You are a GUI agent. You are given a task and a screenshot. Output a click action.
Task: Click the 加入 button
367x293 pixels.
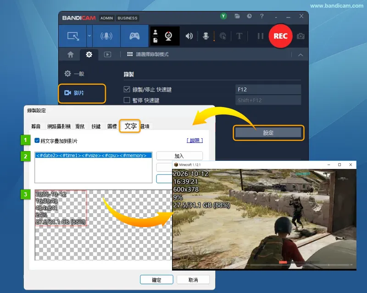[179, 156]
